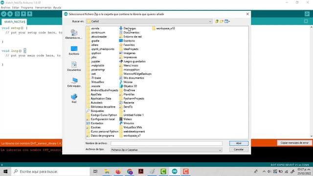The image size is (313, 176).
Task: Click the Arduino New sketch icon
Action: coord(17,14)
